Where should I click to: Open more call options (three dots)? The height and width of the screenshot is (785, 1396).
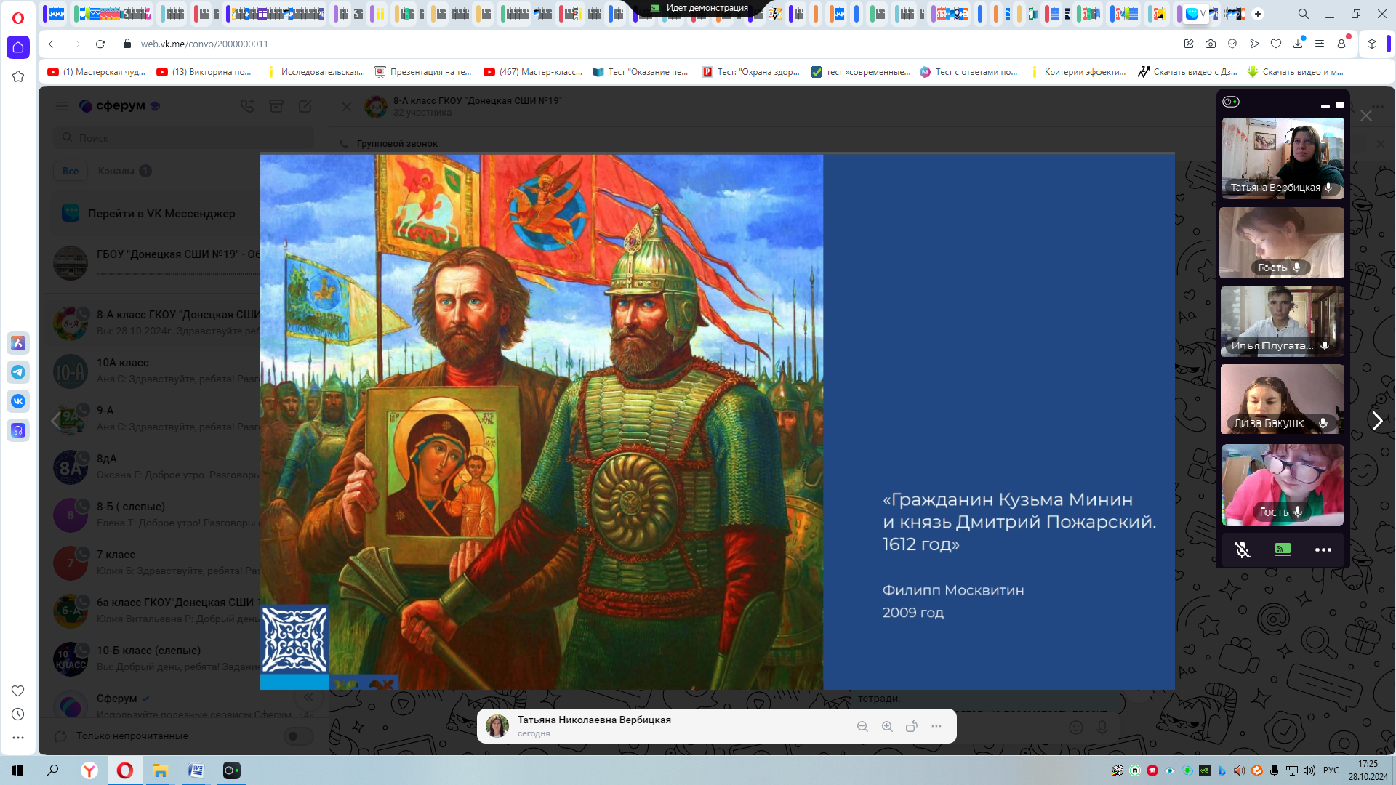point(1323,550)
